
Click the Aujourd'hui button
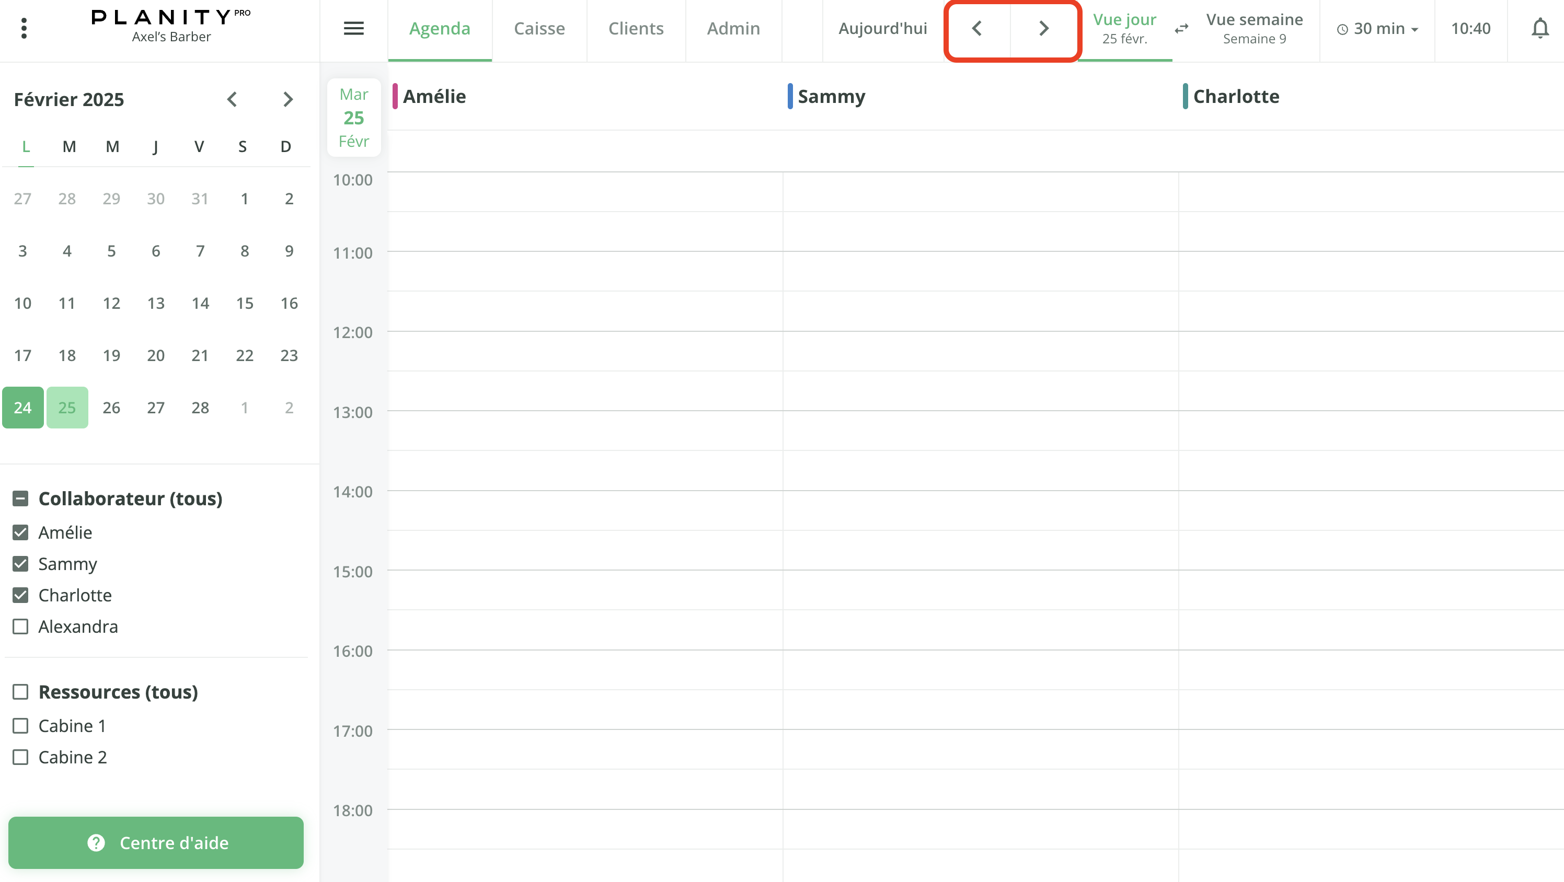pos(882,29)
